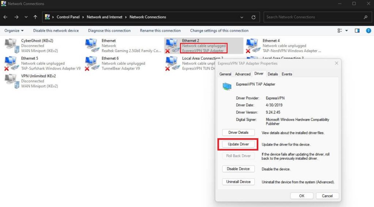The width and height of the screenshot is (374, 207).
Task: Click the Network and Internet breadcrumb
Action: coord(104,17)
